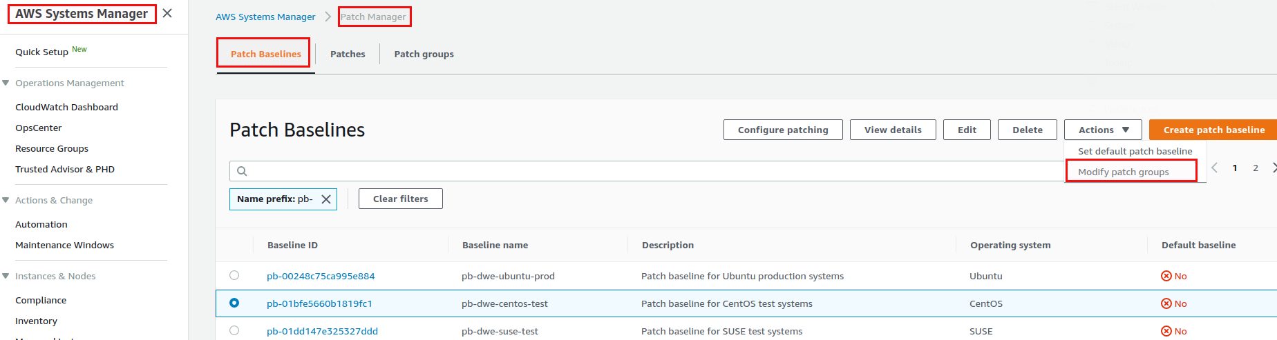This screenshot has width=1277, height=340.
Task: Click Clear filters button
Action: (400, 199)
